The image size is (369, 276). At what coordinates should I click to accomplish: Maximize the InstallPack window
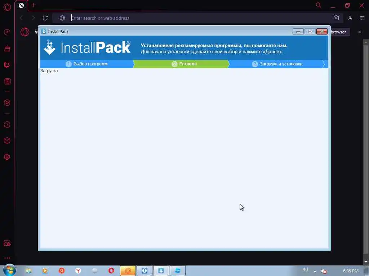(310, 32)
